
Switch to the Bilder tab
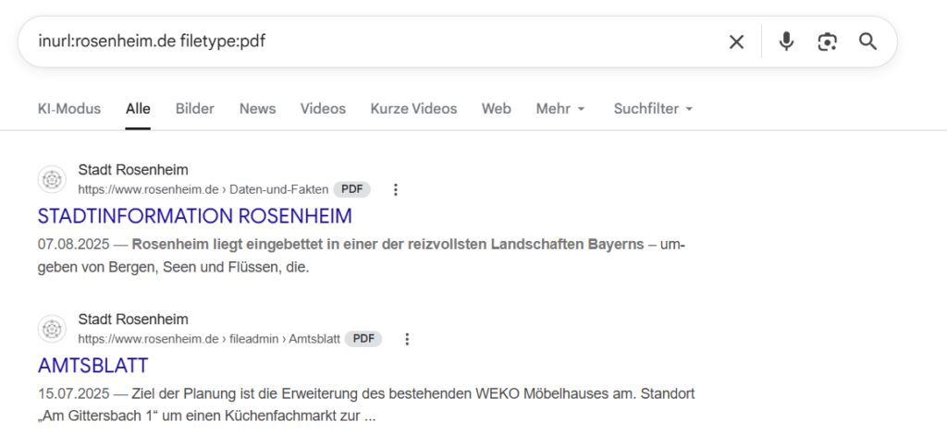[x=194, y=109]
